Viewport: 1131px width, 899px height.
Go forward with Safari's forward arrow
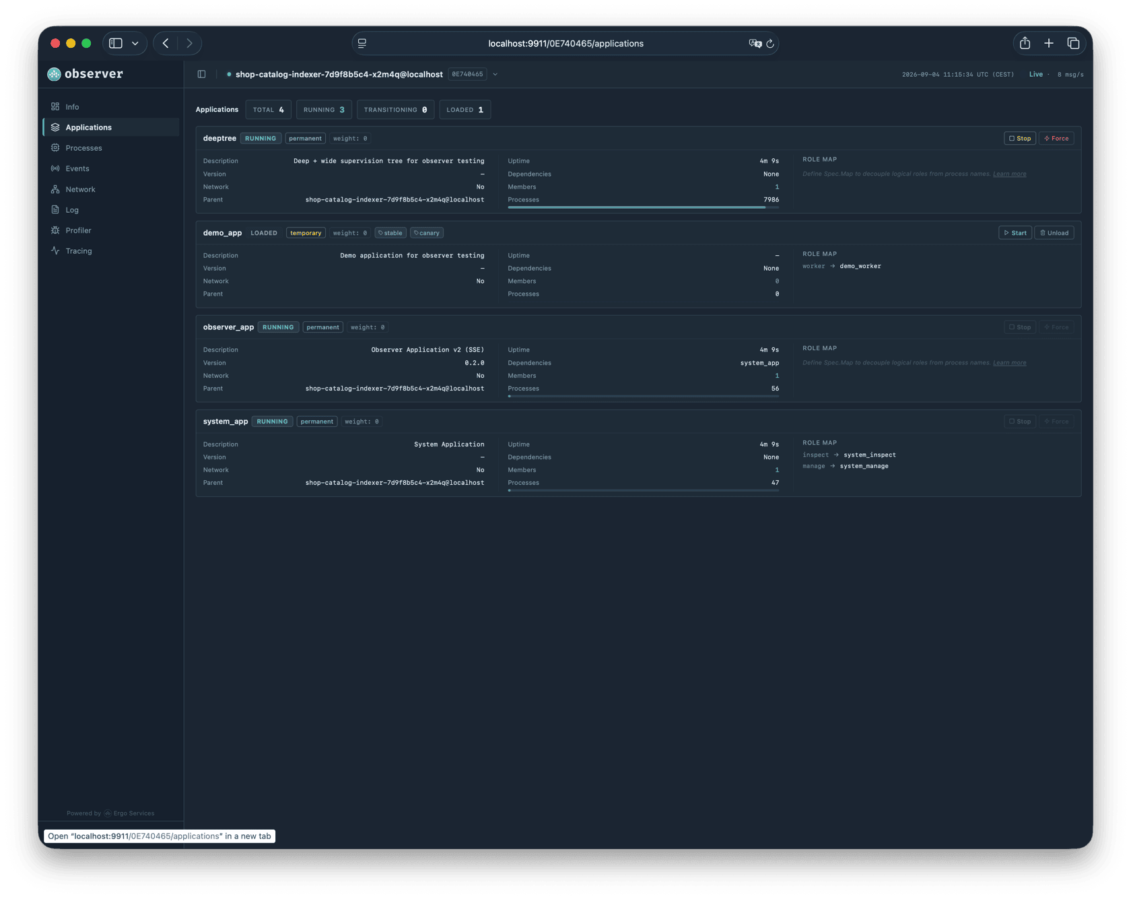coord(189,43)
